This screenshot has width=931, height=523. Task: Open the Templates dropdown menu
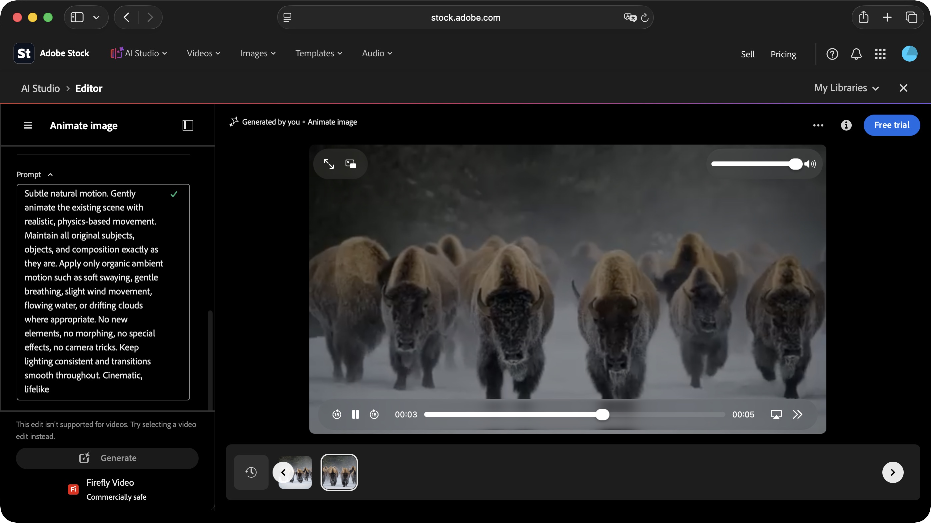(319, 53)
